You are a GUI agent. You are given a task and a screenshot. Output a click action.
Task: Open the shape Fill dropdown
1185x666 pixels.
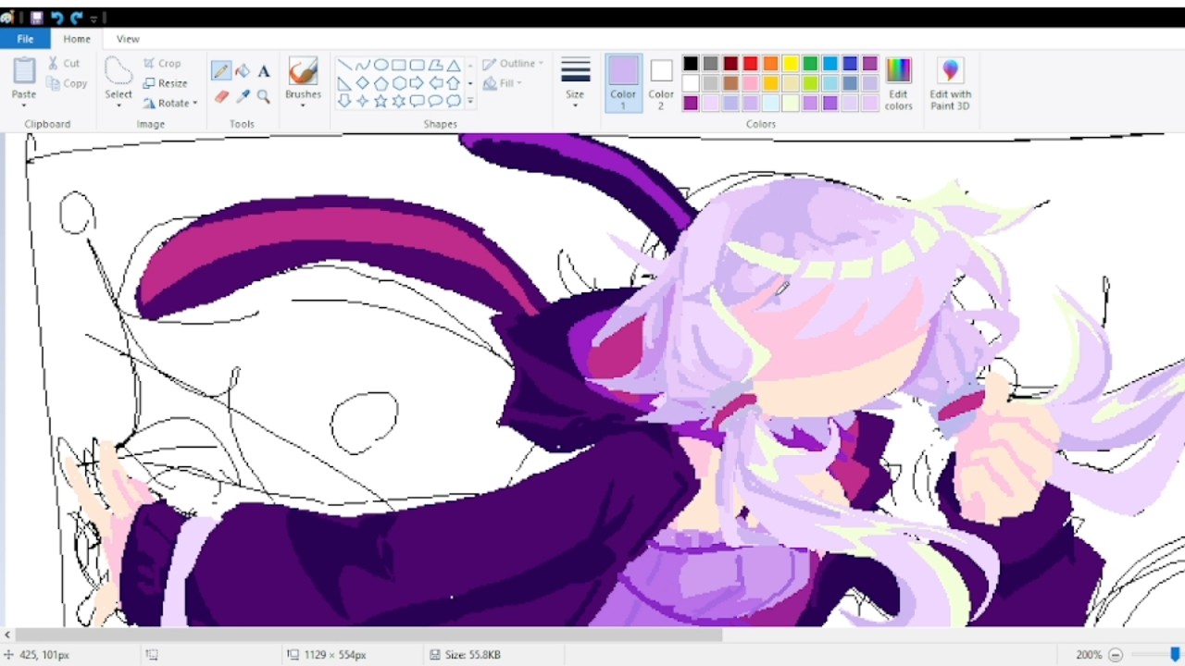503,83
